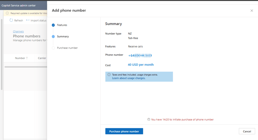Close the Add phone number dialog

251,11
